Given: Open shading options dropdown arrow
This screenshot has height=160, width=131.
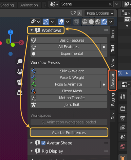Looking at the screenshot, I should [111, 22].
